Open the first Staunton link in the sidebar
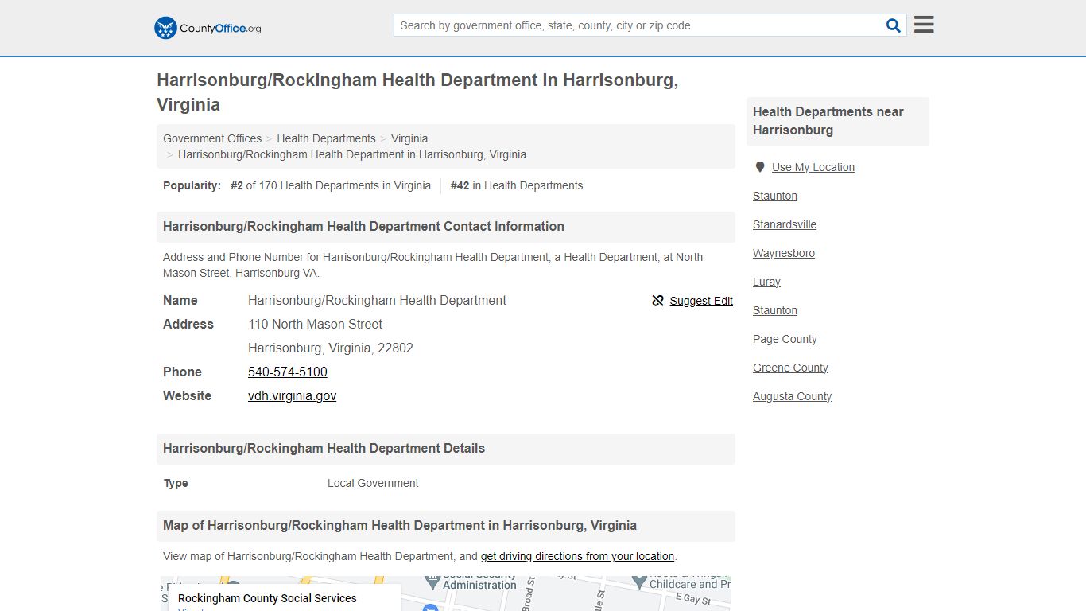The height and width of the screenshot is (611, 1086). tap(775, 196)
